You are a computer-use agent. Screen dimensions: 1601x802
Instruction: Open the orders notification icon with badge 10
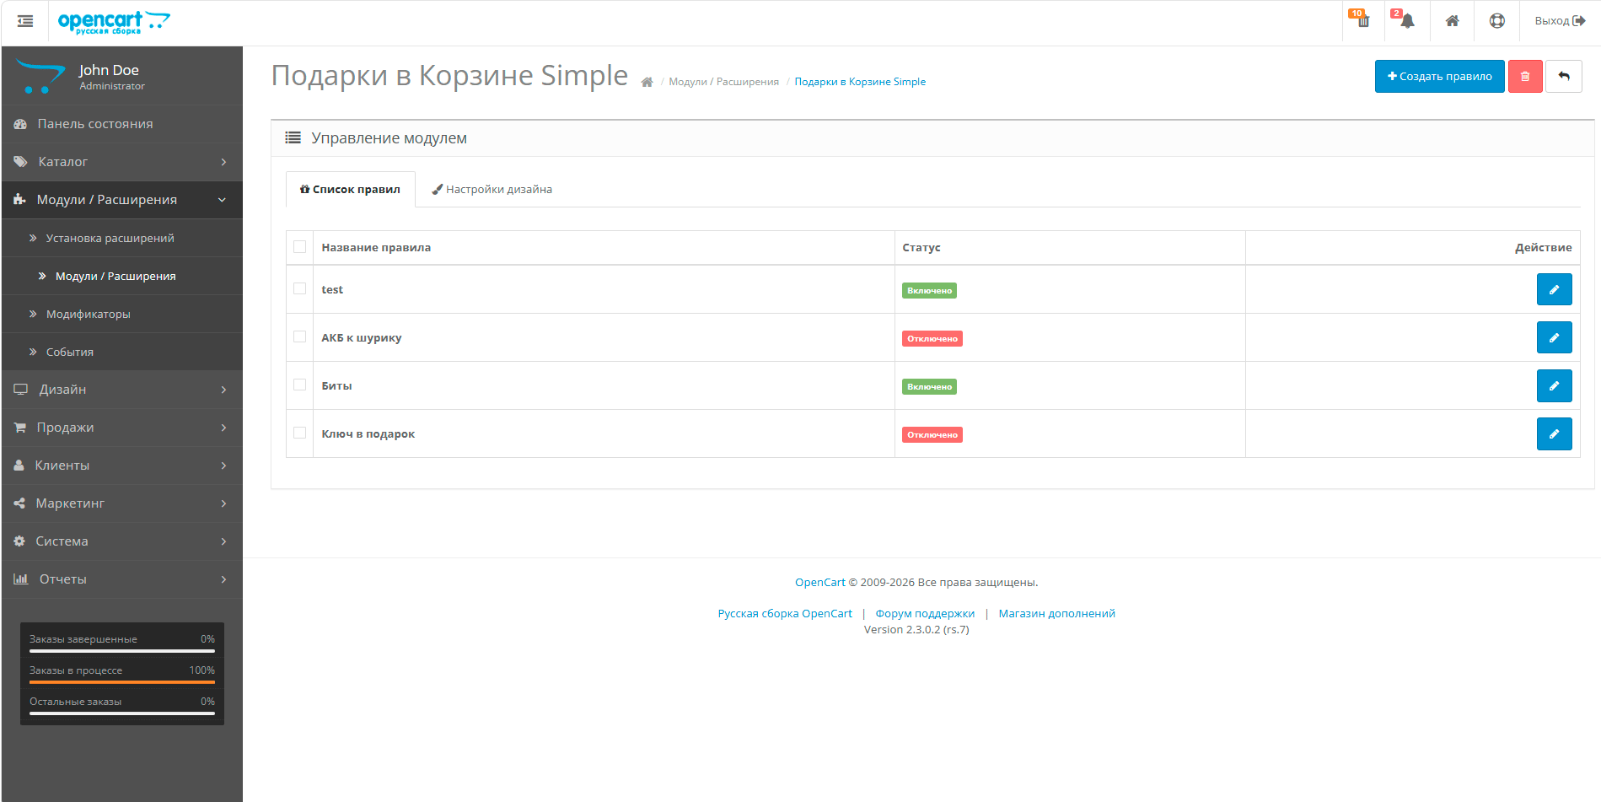coord(1362,21)
